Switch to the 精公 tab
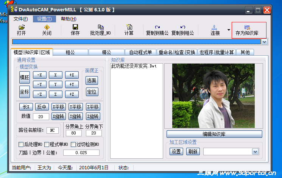This screenshot has height=178, width=282. click(106, 52)
